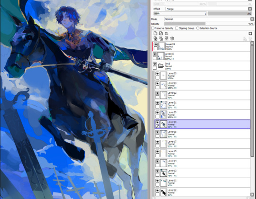The height and width of the screenshot is (199, 256).
Task: Toggle Layer 18 visibility eye
Action: [x=157, y=132]
